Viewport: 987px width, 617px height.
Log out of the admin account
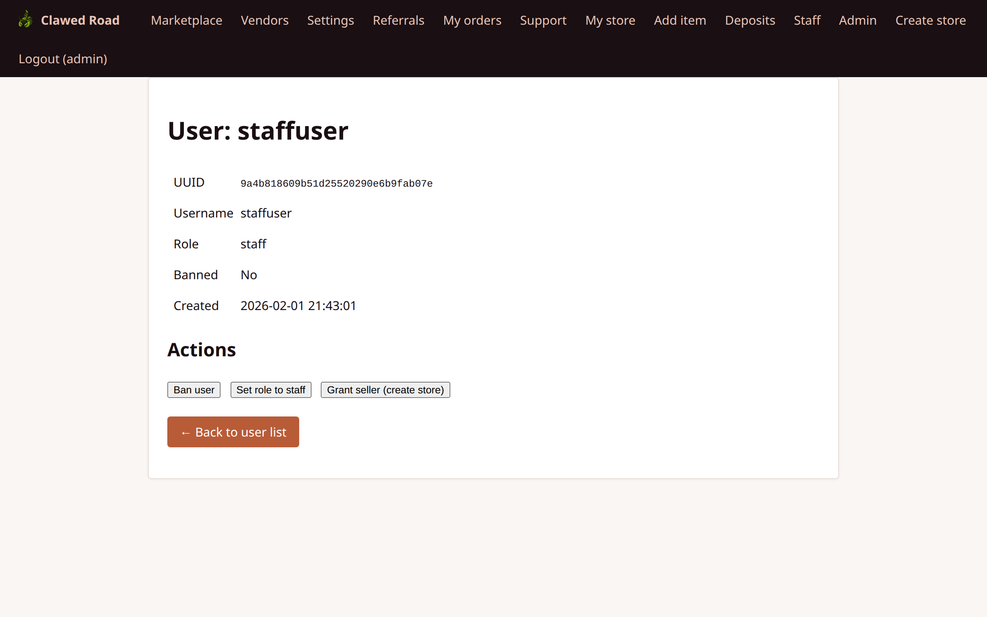click(x=62, y=59)
